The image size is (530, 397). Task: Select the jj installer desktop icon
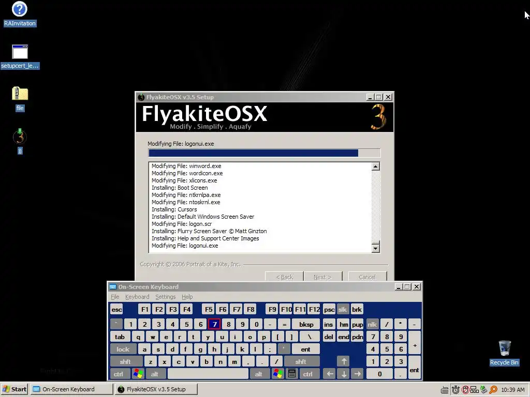(x=20, y=141)
